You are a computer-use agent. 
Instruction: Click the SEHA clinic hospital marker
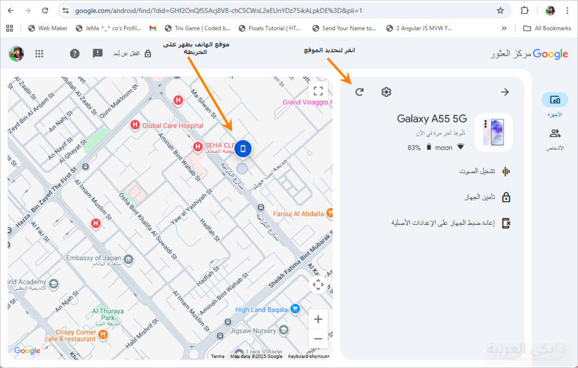pos(198,147)
